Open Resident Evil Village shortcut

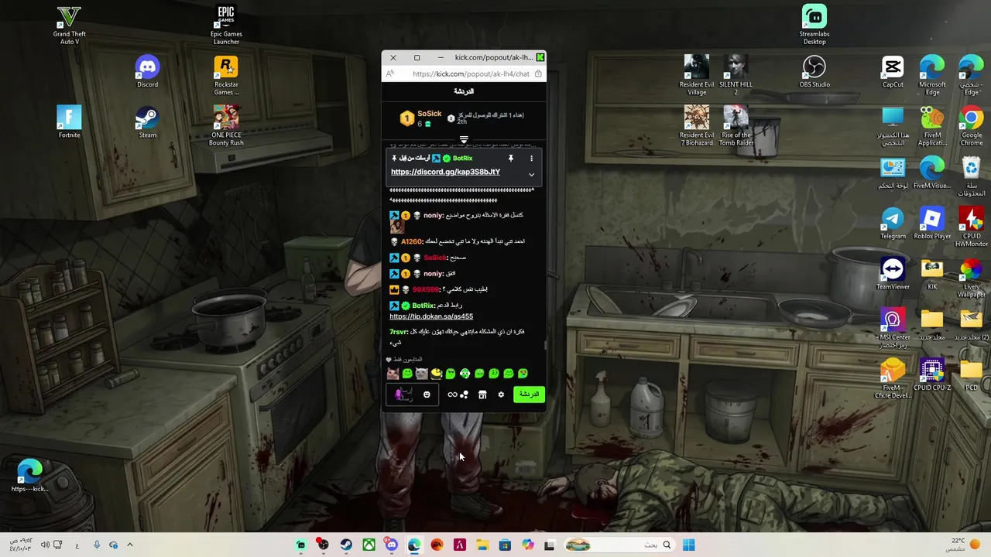pos(697,76)
